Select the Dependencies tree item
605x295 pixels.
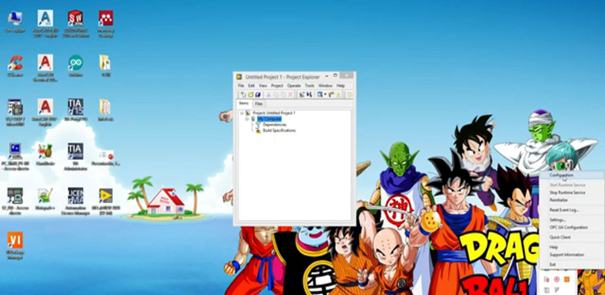(275, 124)
